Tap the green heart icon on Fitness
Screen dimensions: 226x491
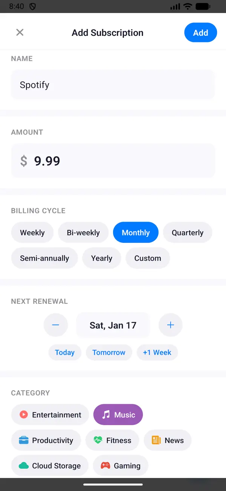tap(98, 440)
